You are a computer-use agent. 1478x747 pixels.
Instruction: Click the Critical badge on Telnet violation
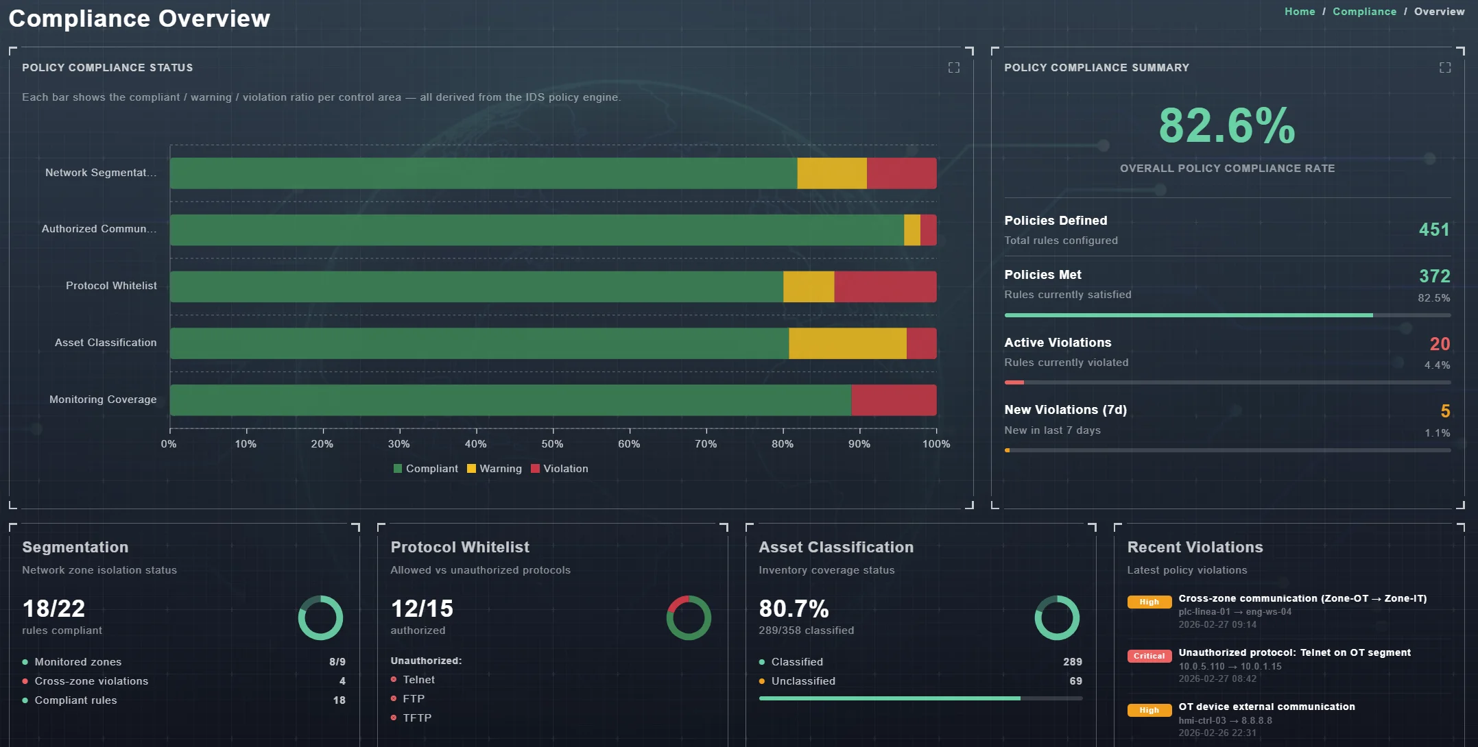click(x=1149, y=656)
